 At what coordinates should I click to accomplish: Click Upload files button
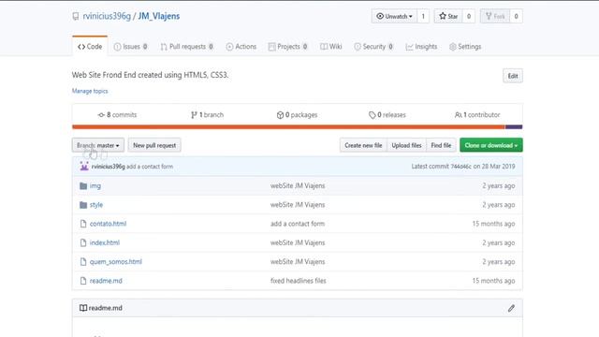(x=406, y=145)
